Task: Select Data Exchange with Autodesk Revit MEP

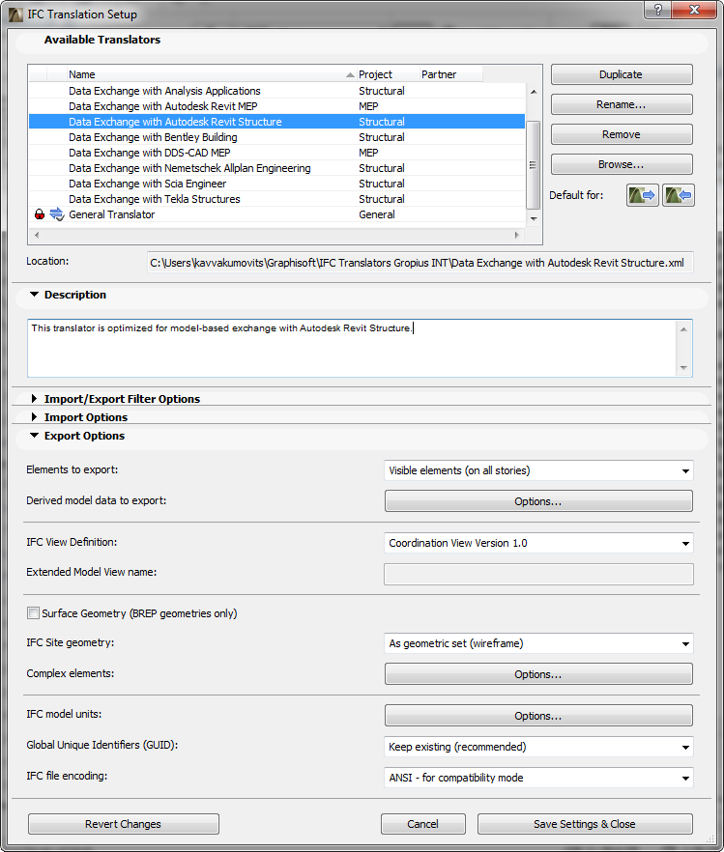Action: tap(276, 106)
